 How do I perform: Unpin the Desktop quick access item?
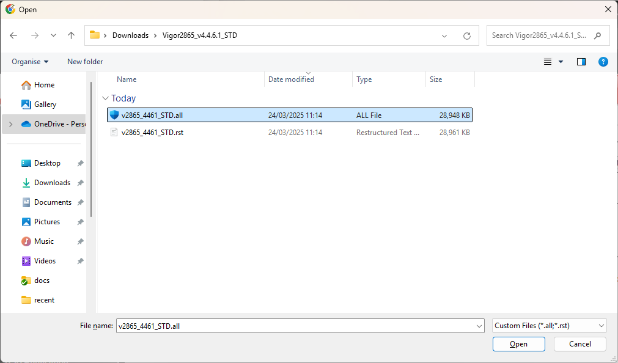pos(80,163)
